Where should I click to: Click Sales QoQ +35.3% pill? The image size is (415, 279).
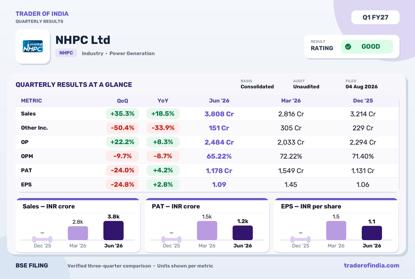122,114
